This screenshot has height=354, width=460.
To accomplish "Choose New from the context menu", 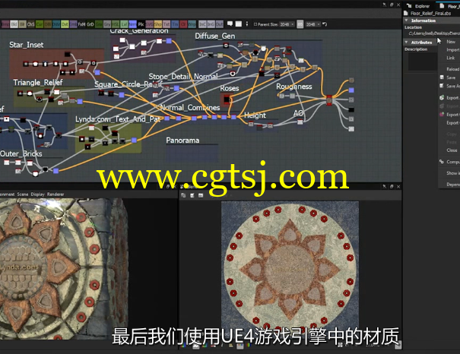I will click(x=451, y=42).
